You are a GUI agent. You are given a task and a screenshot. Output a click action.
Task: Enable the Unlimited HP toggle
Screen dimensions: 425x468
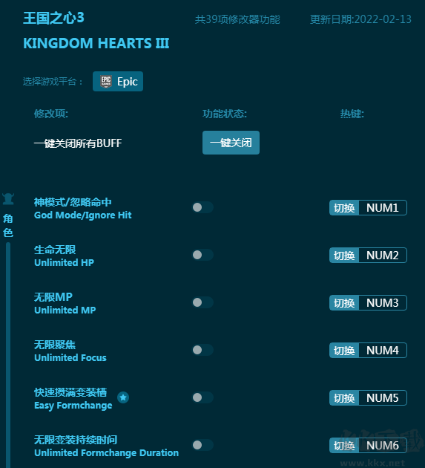(202, 255)
